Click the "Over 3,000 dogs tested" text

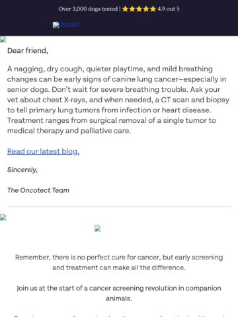click(88, 9)
